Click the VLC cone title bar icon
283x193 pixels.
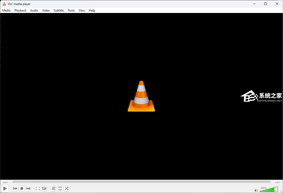pos(4,4)
